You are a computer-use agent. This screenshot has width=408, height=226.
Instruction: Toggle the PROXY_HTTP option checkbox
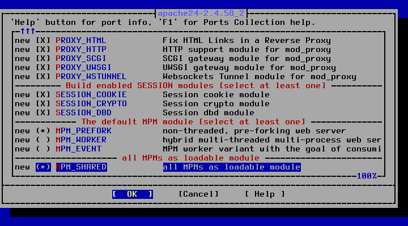point(43,50)
